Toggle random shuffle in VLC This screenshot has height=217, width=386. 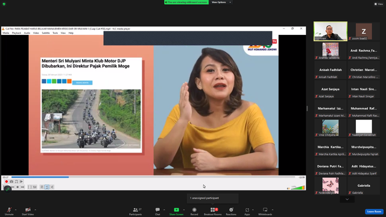[52, 187]
